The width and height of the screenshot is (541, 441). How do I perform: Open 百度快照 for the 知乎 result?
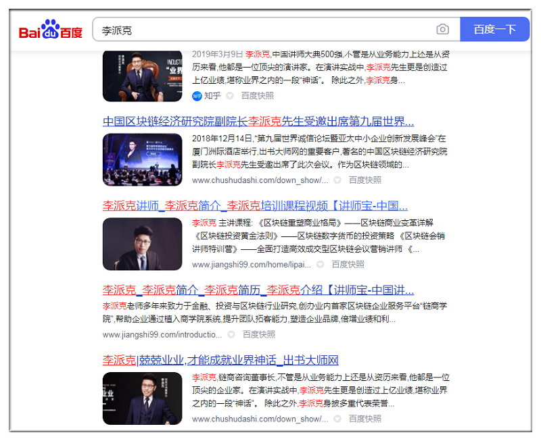tap(258, 96)
